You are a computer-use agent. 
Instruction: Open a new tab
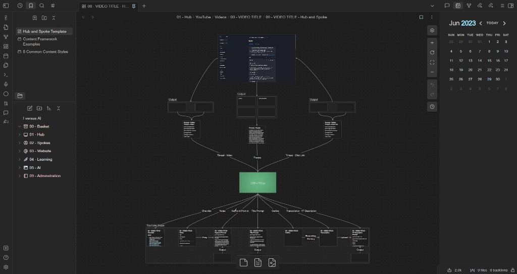pos(144,6)
